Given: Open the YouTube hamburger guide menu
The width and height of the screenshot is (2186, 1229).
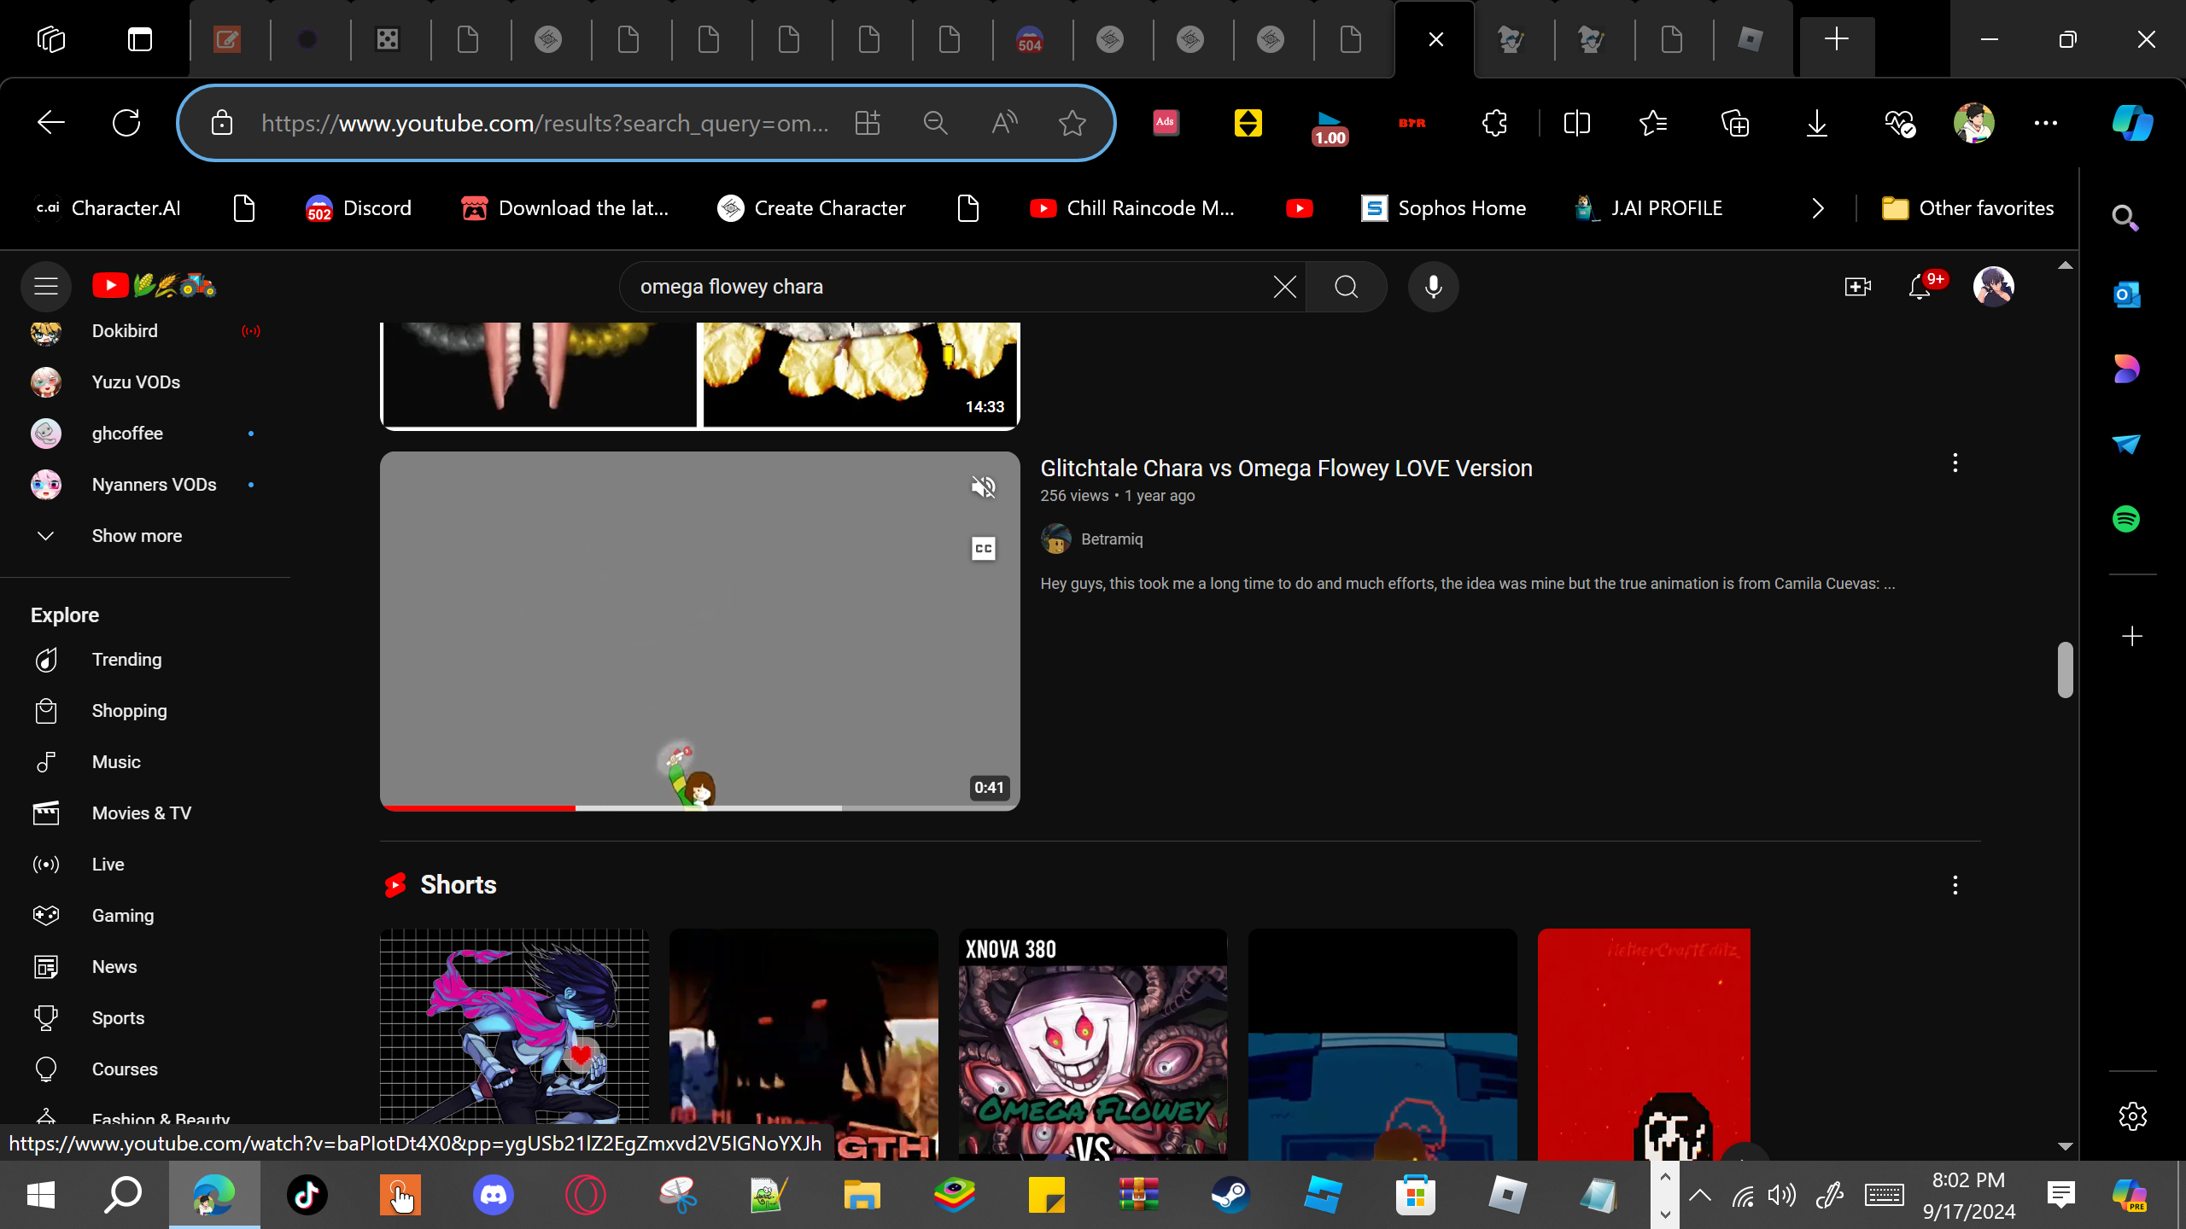Looking at the screenshot, I should [46, 287].
